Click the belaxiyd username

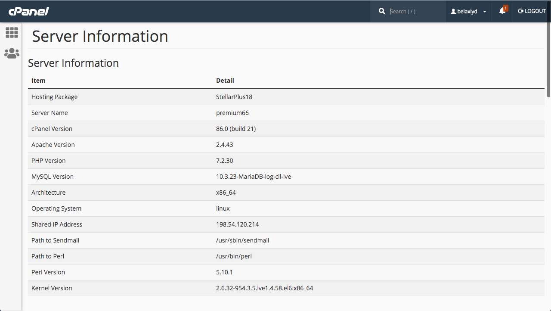tap(467, 11)
